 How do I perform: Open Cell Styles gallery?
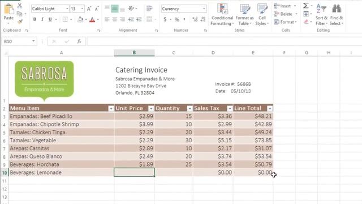262,14
